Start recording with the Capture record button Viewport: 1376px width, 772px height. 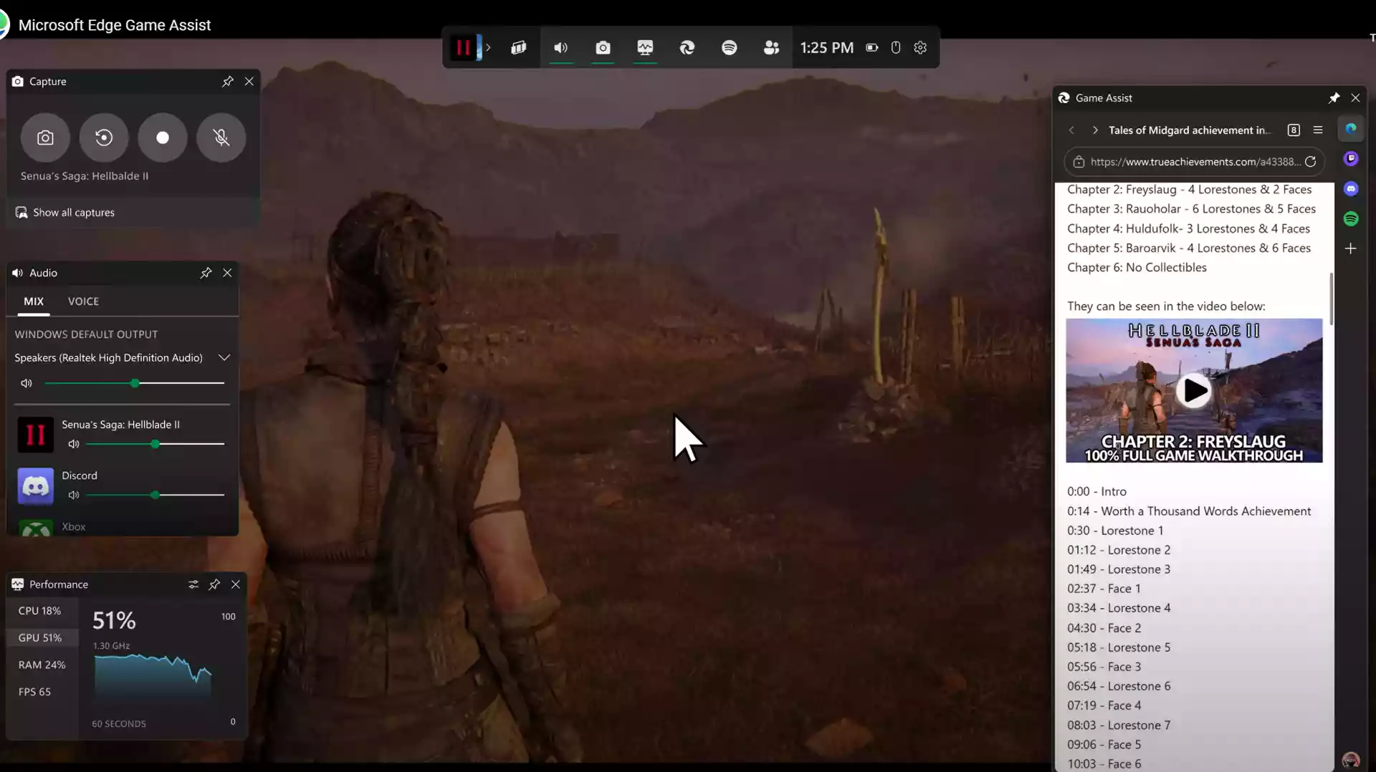click(163, 137)
